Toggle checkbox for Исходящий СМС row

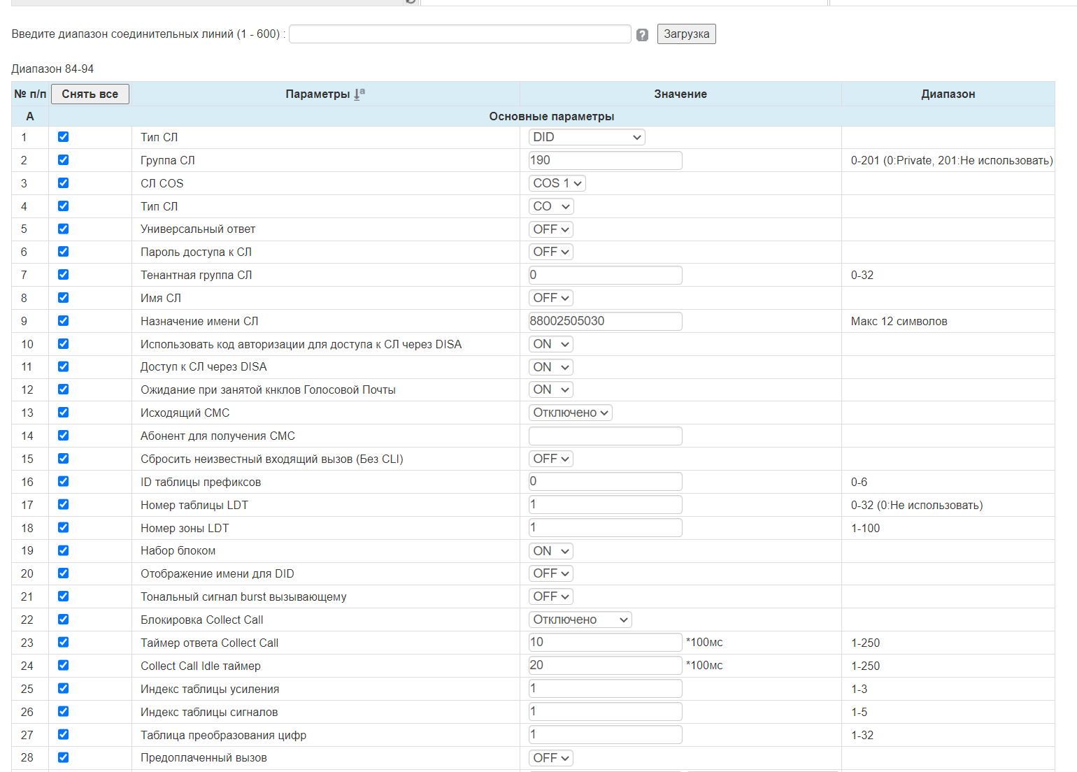pyautogui.click(x=63, y=413)
